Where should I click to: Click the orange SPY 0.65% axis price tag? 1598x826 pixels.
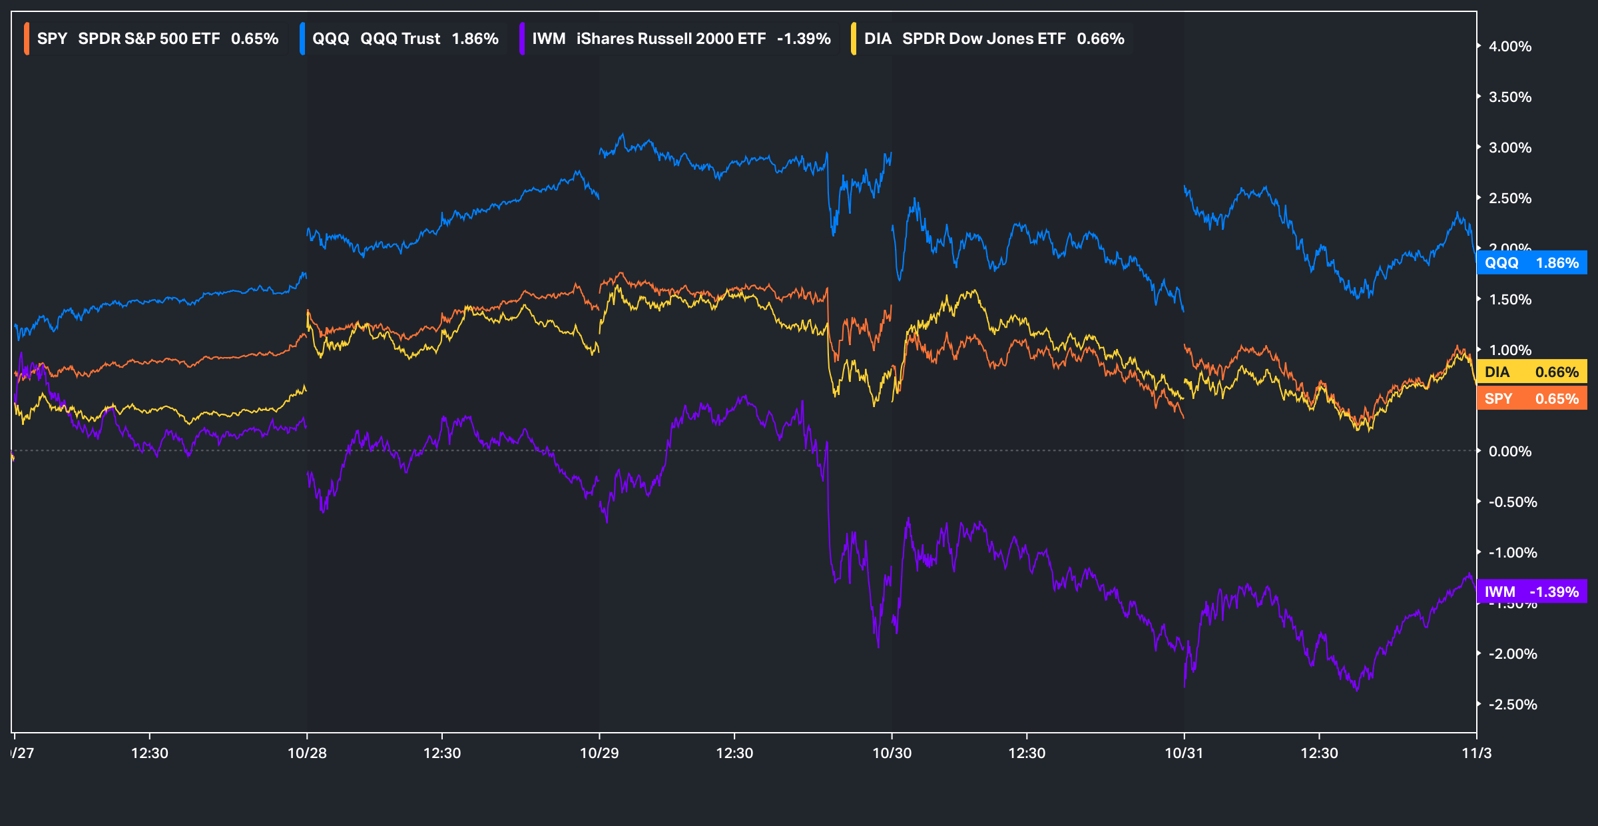click(1531, 398)
